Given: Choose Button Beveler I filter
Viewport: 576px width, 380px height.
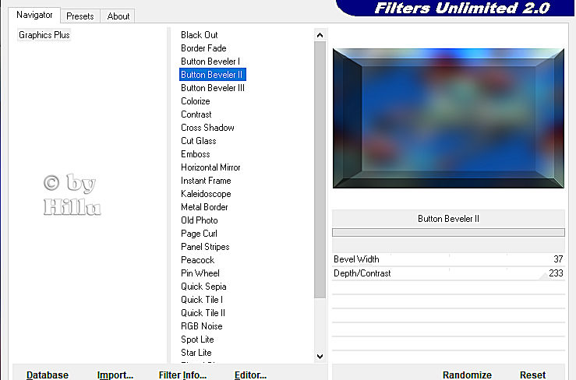Looking at the screenshot, I should pyautogui.click(x=210, y=62).
